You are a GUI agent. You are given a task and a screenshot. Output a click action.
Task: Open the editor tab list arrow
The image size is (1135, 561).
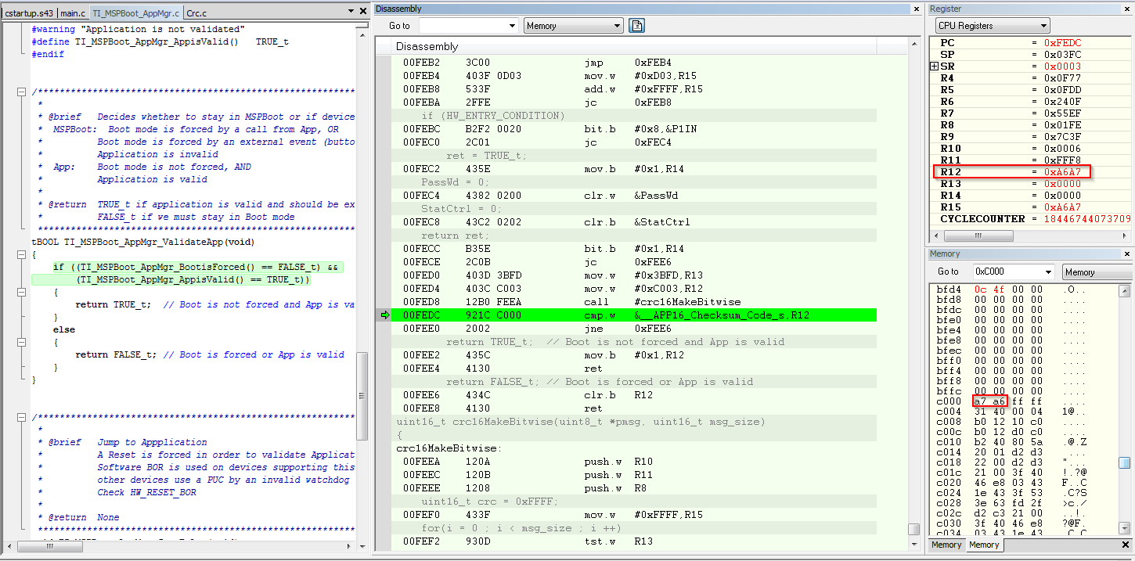pyautogui.click(x=349, y=11)
